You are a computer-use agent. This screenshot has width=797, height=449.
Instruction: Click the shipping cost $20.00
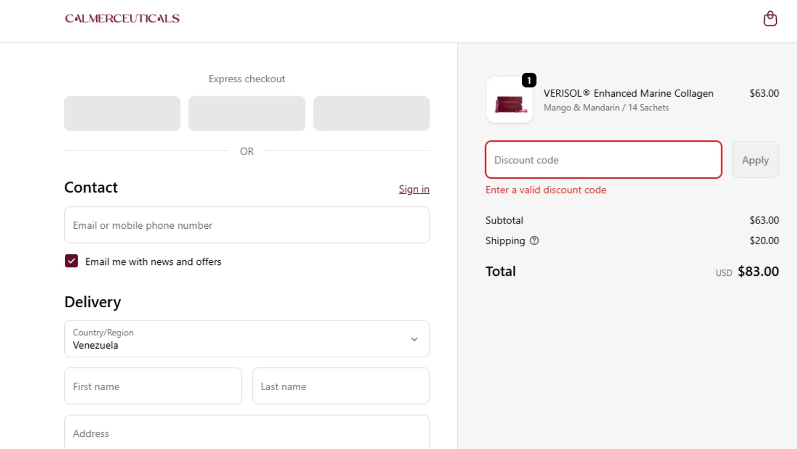[764, 240]
